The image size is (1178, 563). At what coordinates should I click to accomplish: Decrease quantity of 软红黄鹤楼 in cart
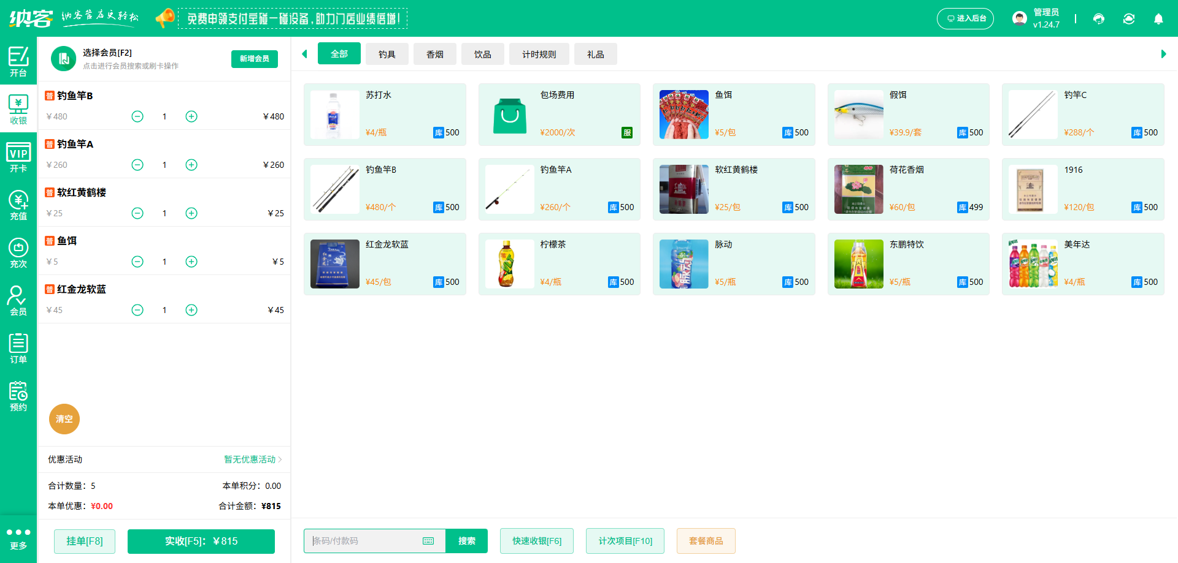(137, 213)
